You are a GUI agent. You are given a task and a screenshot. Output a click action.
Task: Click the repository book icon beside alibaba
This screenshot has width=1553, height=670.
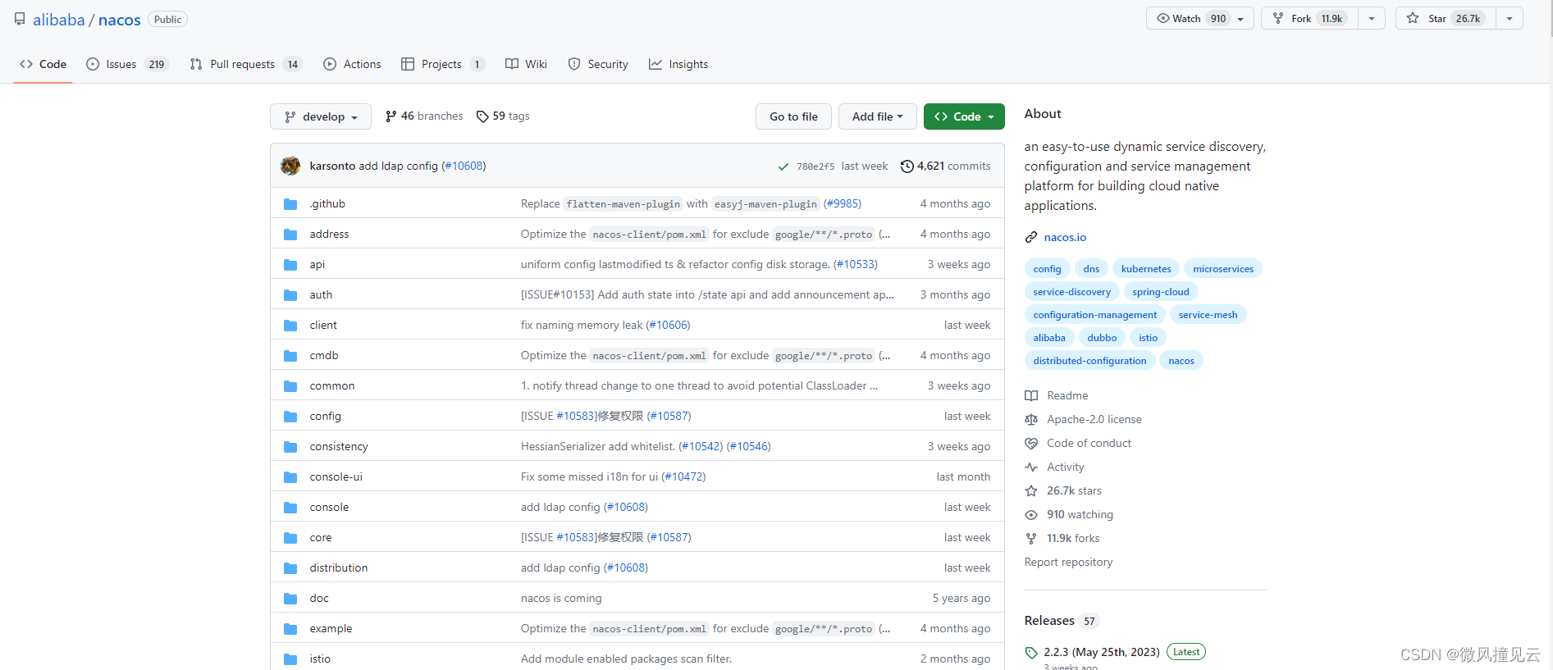20,19
